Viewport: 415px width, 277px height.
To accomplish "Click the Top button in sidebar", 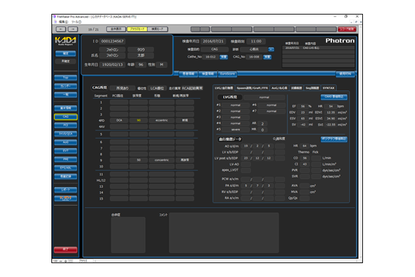I will (65, 77).
